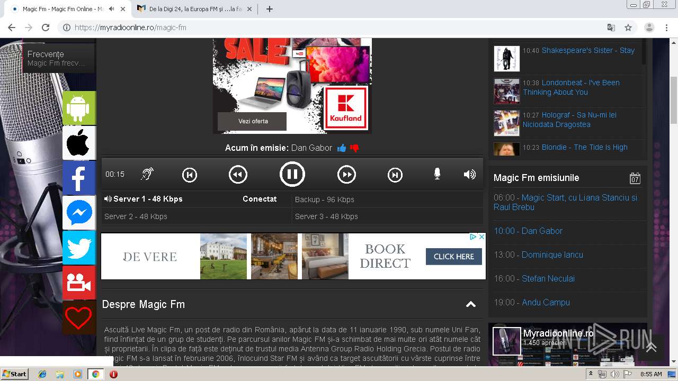Open Shakespeare's Sister - Stay song link

(x=588, y=50)
